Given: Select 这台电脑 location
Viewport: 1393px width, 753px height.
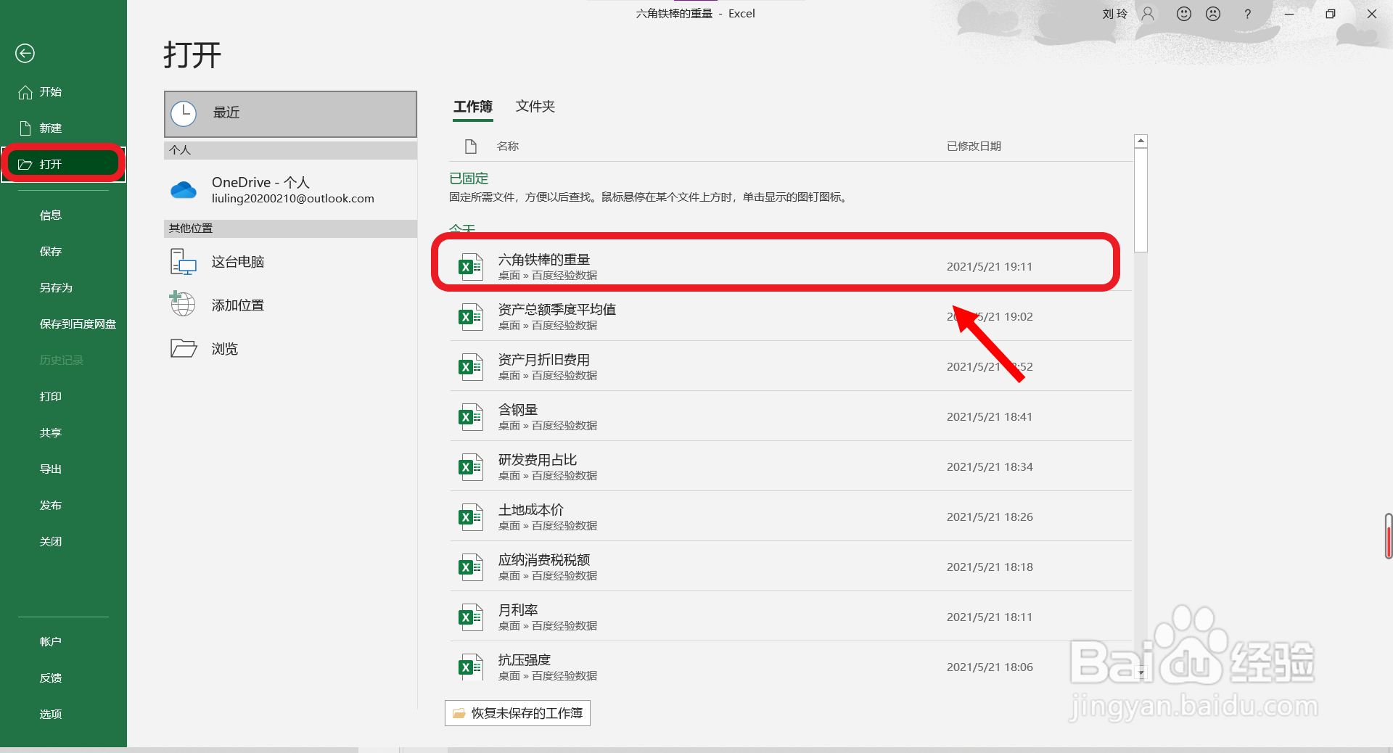Looking at the screenshot, I should tap(290, 262).
